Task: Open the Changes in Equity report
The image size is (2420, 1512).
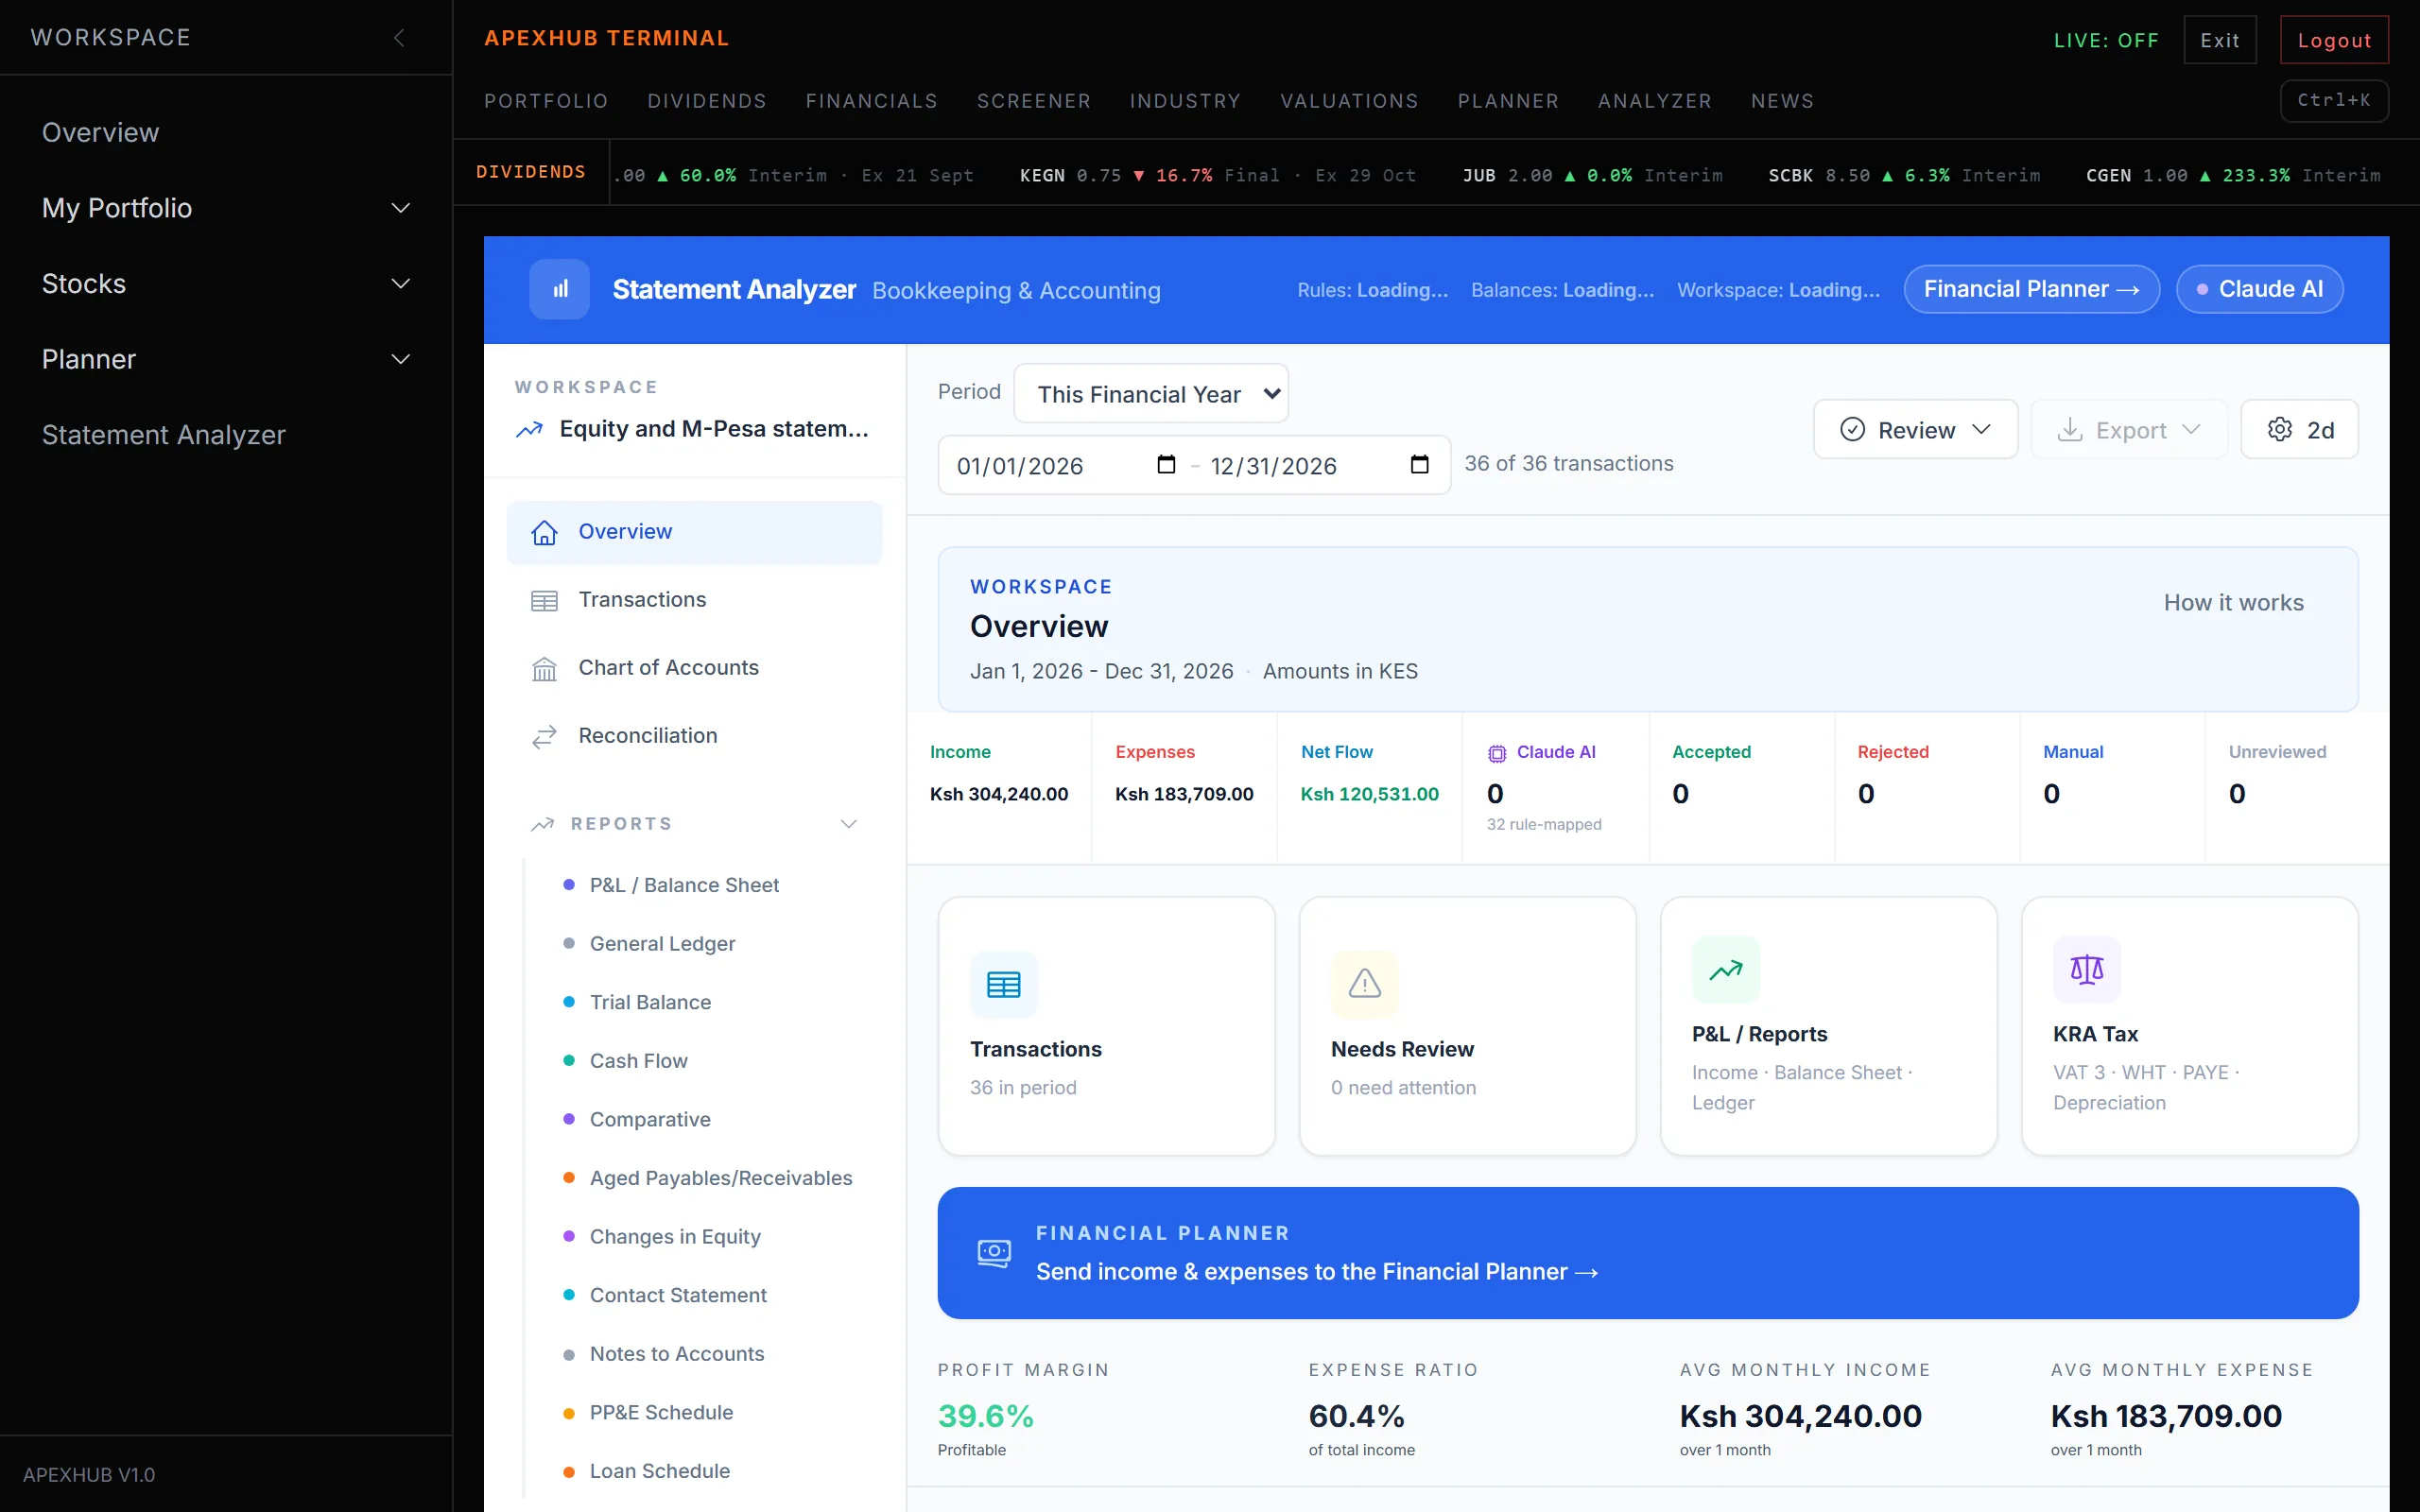Action: [x=675, y=1236]
